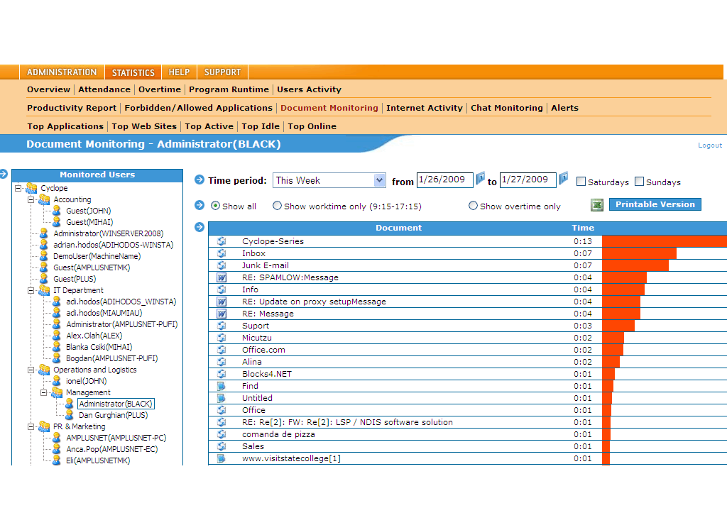
Task: Click the user icon for Guest(JOHN)
Action: (57, 211)
